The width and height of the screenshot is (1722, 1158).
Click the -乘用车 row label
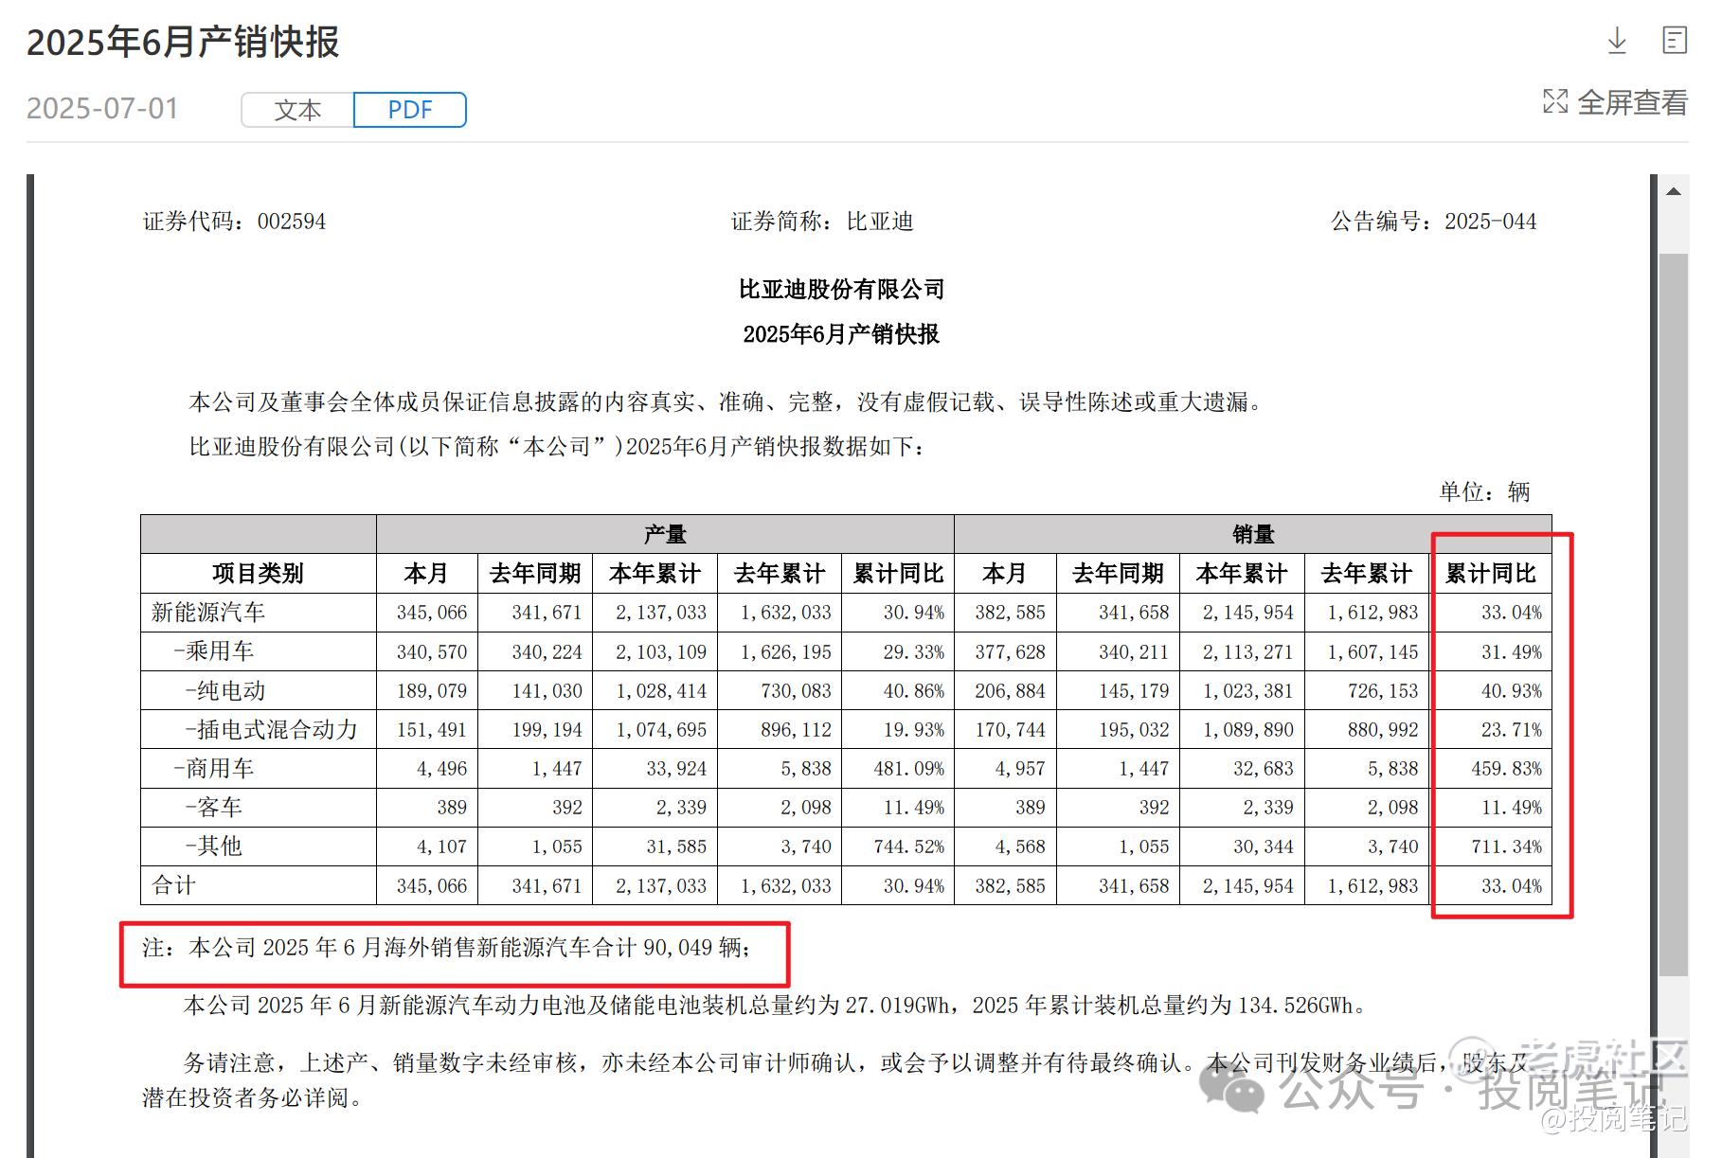pos(213,651)
